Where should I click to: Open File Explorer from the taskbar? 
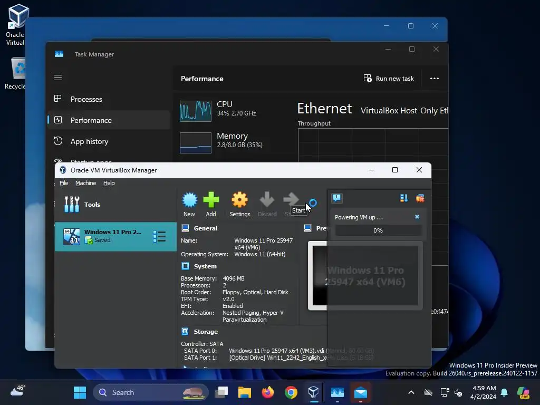(245, 392)
